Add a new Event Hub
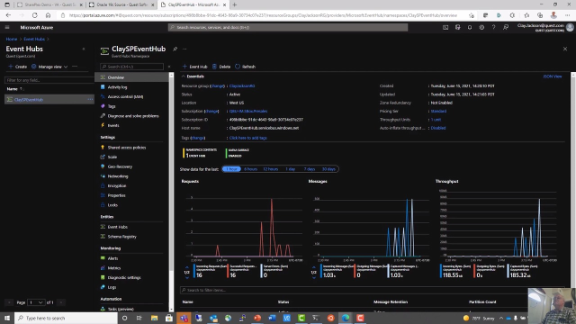The height and width of the screenshot is (324, 576). pyautogui.click(x=194, y=67)
